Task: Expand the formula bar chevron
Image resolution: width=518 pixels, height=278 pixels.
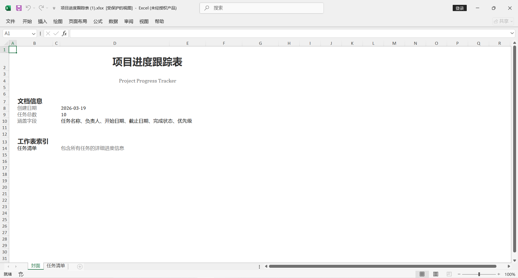Action: click(512, 33)
